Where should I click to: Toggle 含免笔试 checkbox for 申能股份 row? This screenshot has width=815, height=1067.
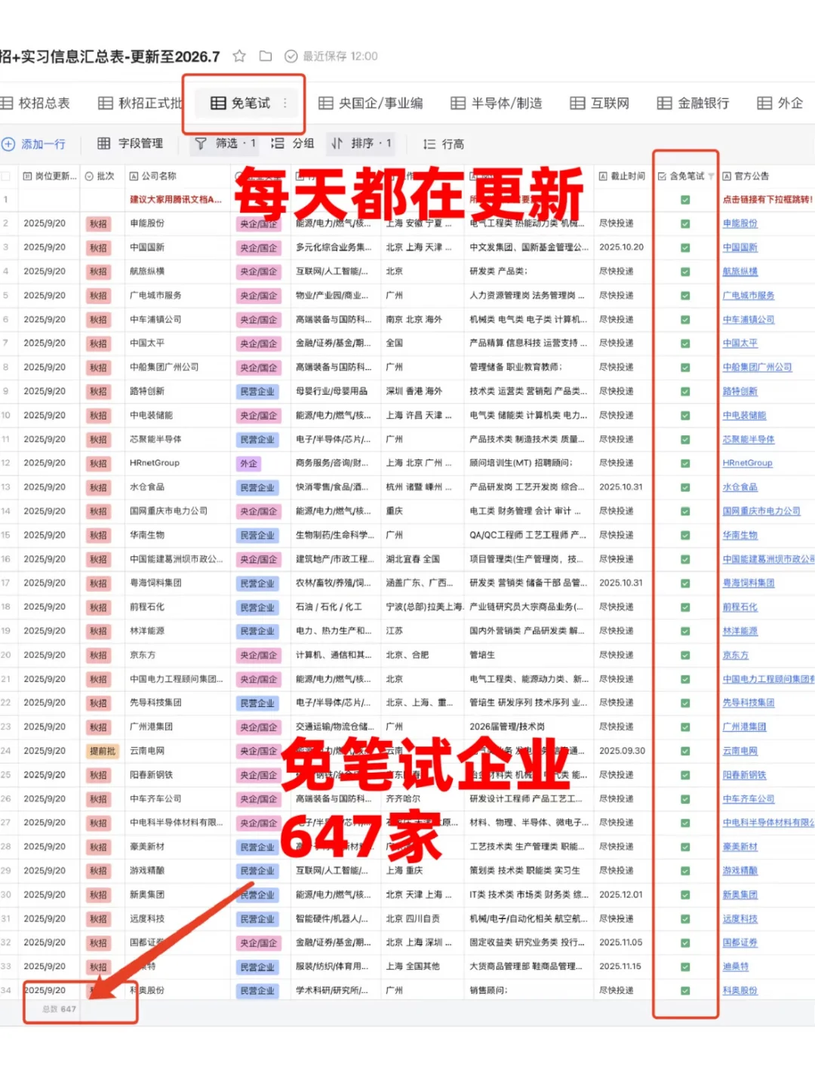pos(685,224)
